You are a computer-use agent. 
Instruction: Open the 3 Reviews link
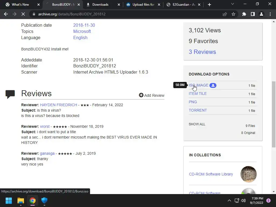point(202,52)
